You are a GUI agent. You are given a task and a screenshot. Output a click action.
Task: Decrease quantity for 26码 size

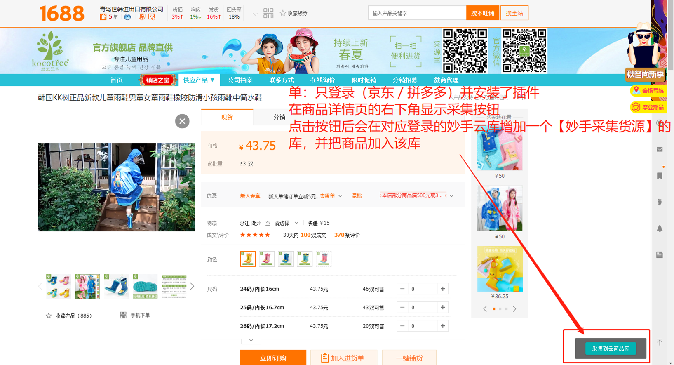point(402,326)
